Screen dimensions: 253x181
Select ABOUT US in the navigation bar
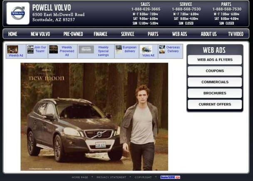(x=208, y=34)
